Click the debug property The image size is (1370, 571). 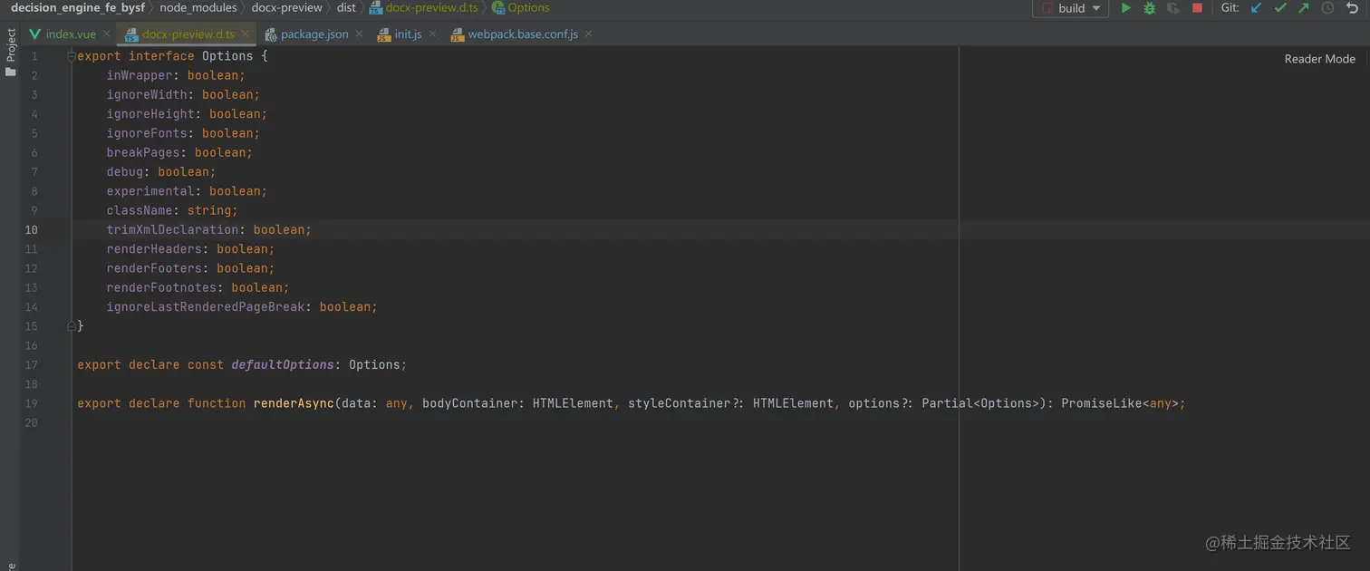125,172
